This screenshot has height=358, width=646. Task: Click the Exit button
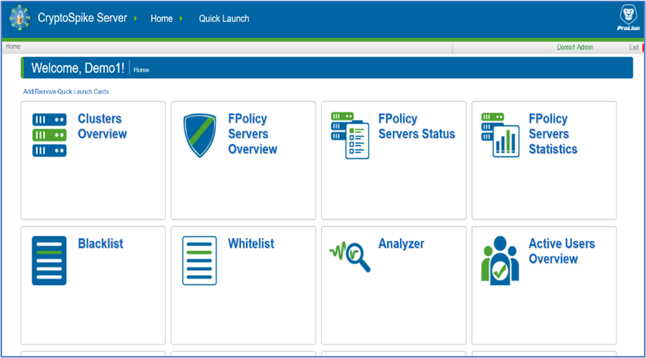pos(633,48)
